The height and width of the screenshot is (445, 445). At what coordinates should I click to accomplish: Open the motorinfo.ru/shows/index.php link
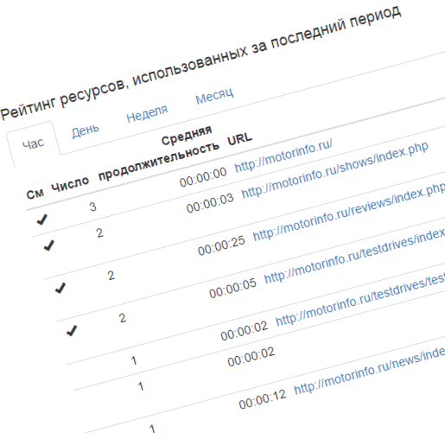click(x=334, y=170)
